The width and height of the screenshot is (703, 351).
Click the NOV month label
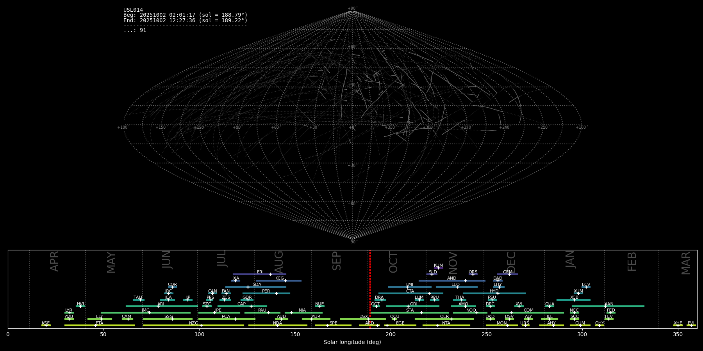click(x=453, y=262)
